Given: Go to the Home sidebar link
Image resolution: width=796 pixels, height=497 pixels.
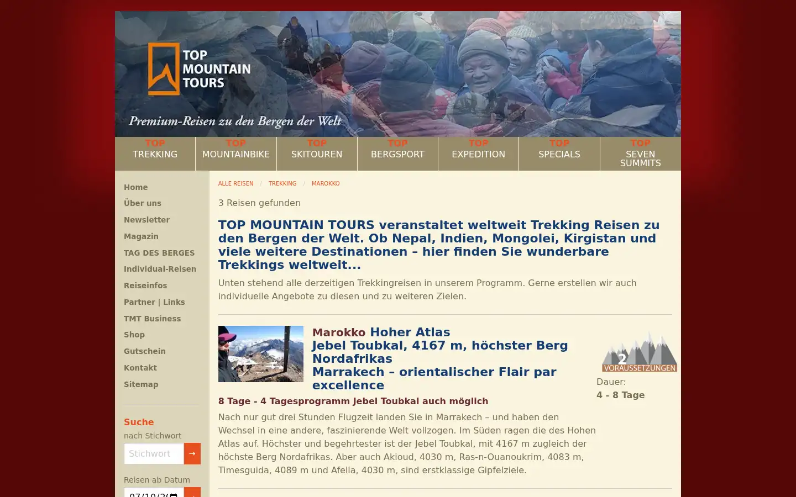Looking at the screenshot, I should click(136, 187).
